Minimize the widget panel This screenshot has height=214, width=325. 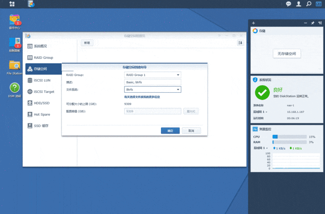tap(305, 23)
